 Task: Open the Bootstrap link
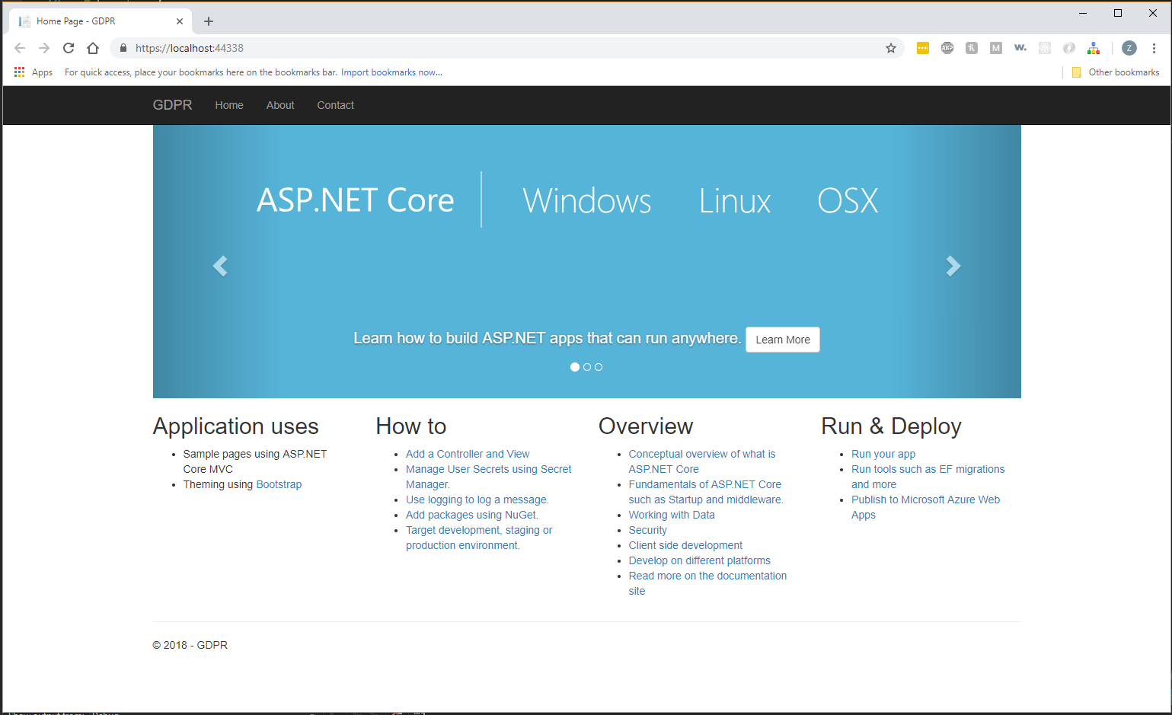[279, 484]
